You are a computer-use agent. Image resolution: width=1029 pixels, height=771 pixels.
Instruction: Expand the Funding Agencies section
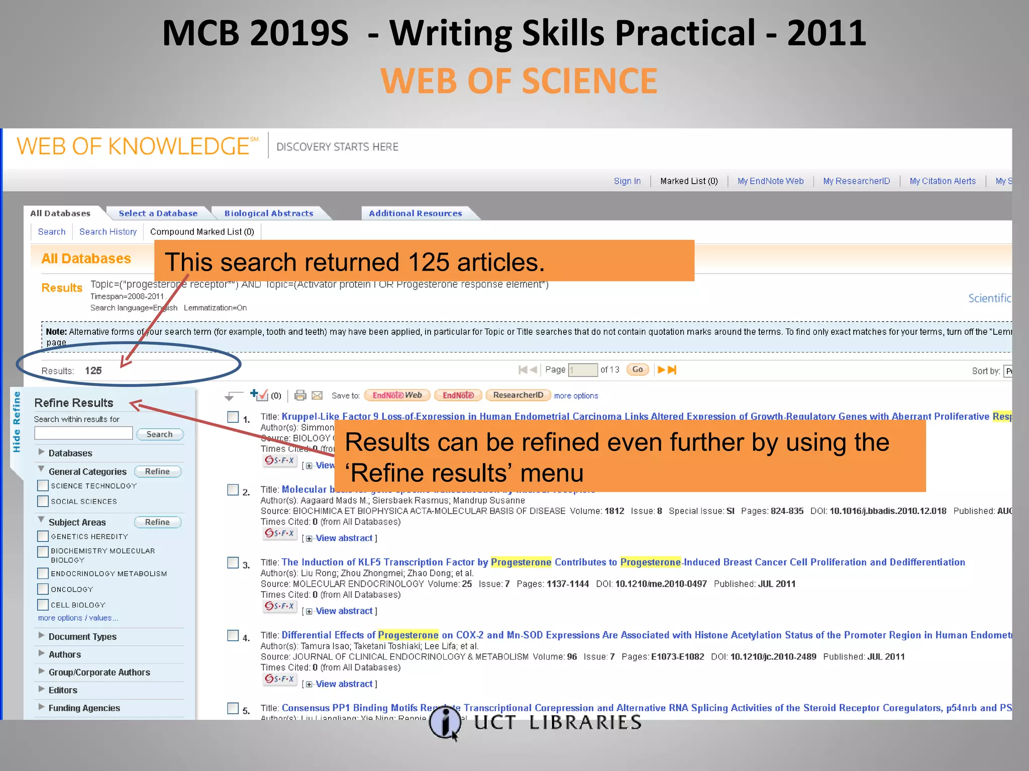[x=42, y=707]
